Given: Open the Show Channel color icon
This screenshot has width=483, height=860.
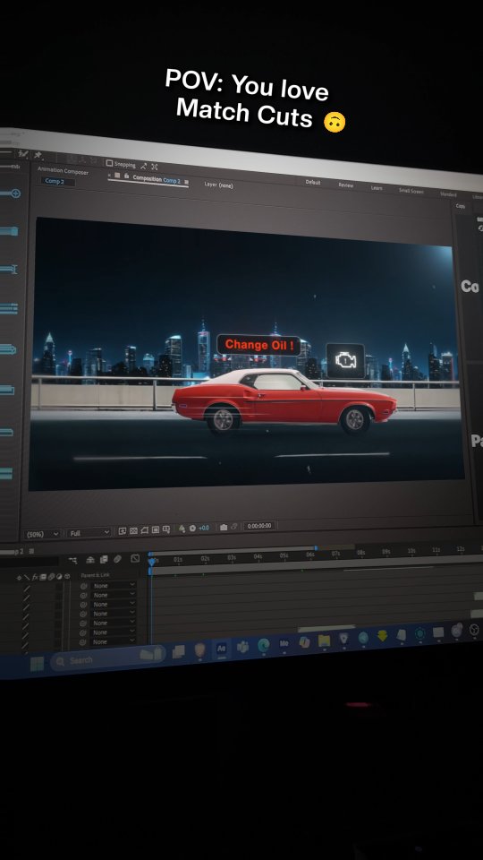Looking at the screenshot, I should (182, 529).
